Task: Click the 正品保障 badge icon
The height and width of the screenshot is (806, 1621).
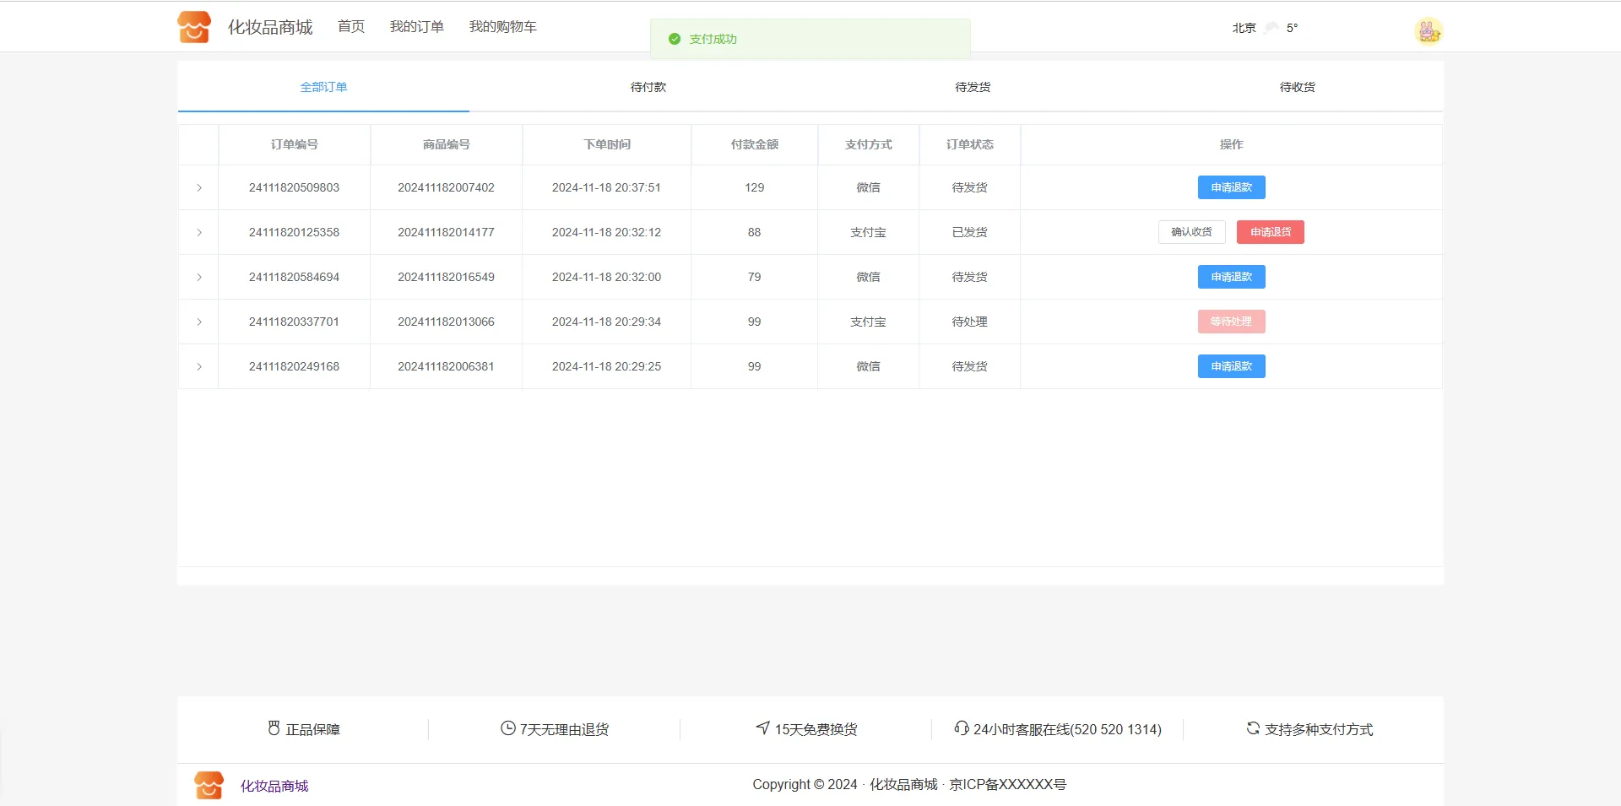Action: [274, 728]
